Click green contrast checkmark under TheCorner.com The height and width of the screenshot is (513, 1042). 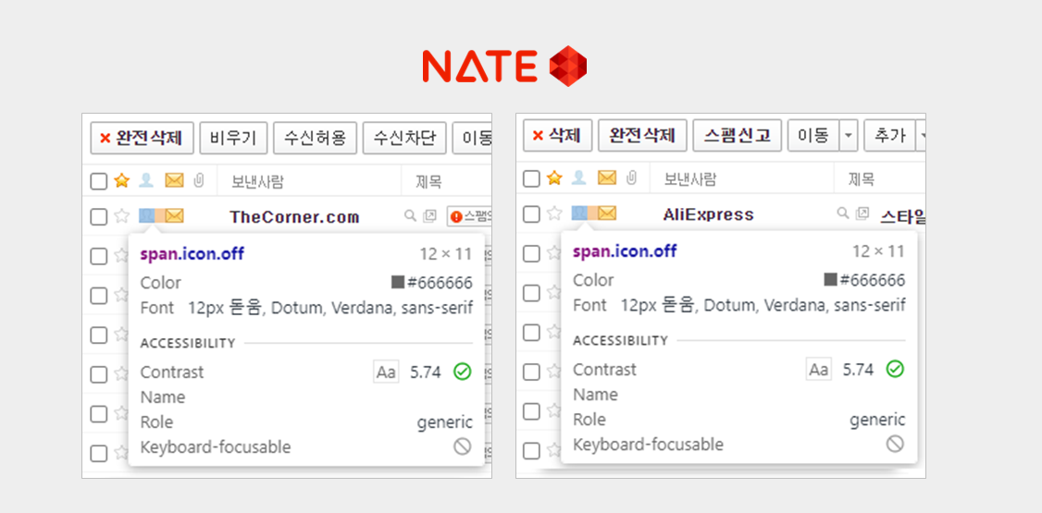point(463,372)
